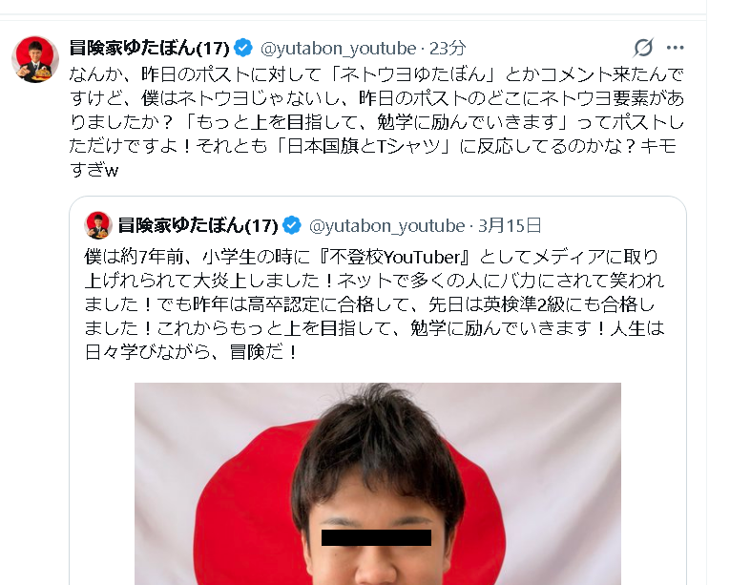This screenshot has width=730, height=585.
Task: Click the last line キモすぎw of the post
Action: [94, 170]
